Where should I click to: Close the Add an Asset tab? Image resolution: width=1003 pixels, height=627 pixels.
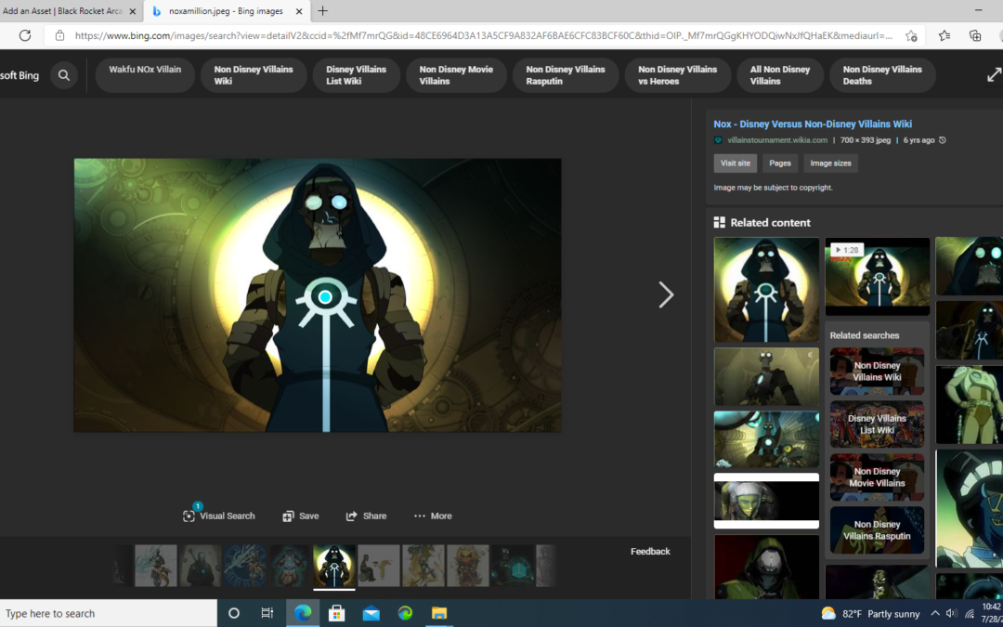(133, 11)
